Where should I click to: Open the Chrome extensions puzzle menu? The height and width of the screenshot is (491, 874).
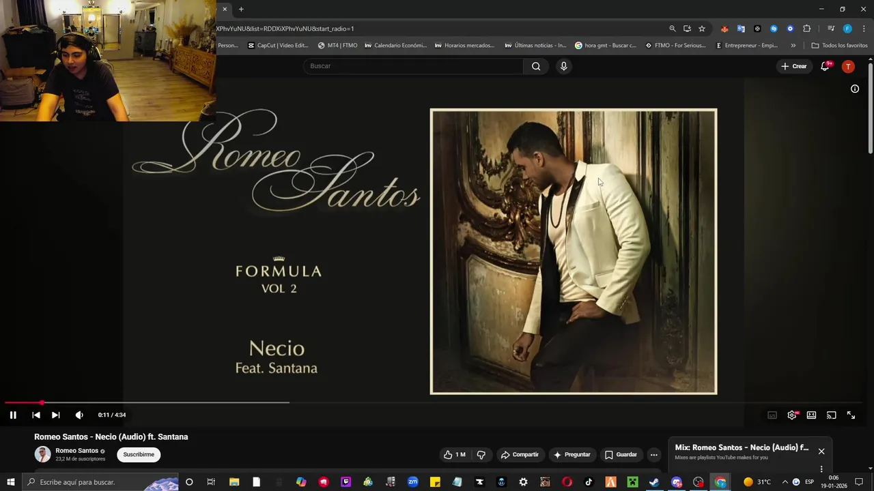pyautogui.click(x=806, y=29)
